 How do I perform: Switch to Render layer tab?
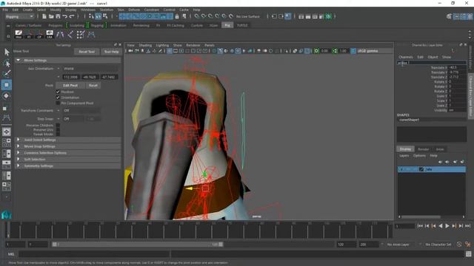[423, 149]
